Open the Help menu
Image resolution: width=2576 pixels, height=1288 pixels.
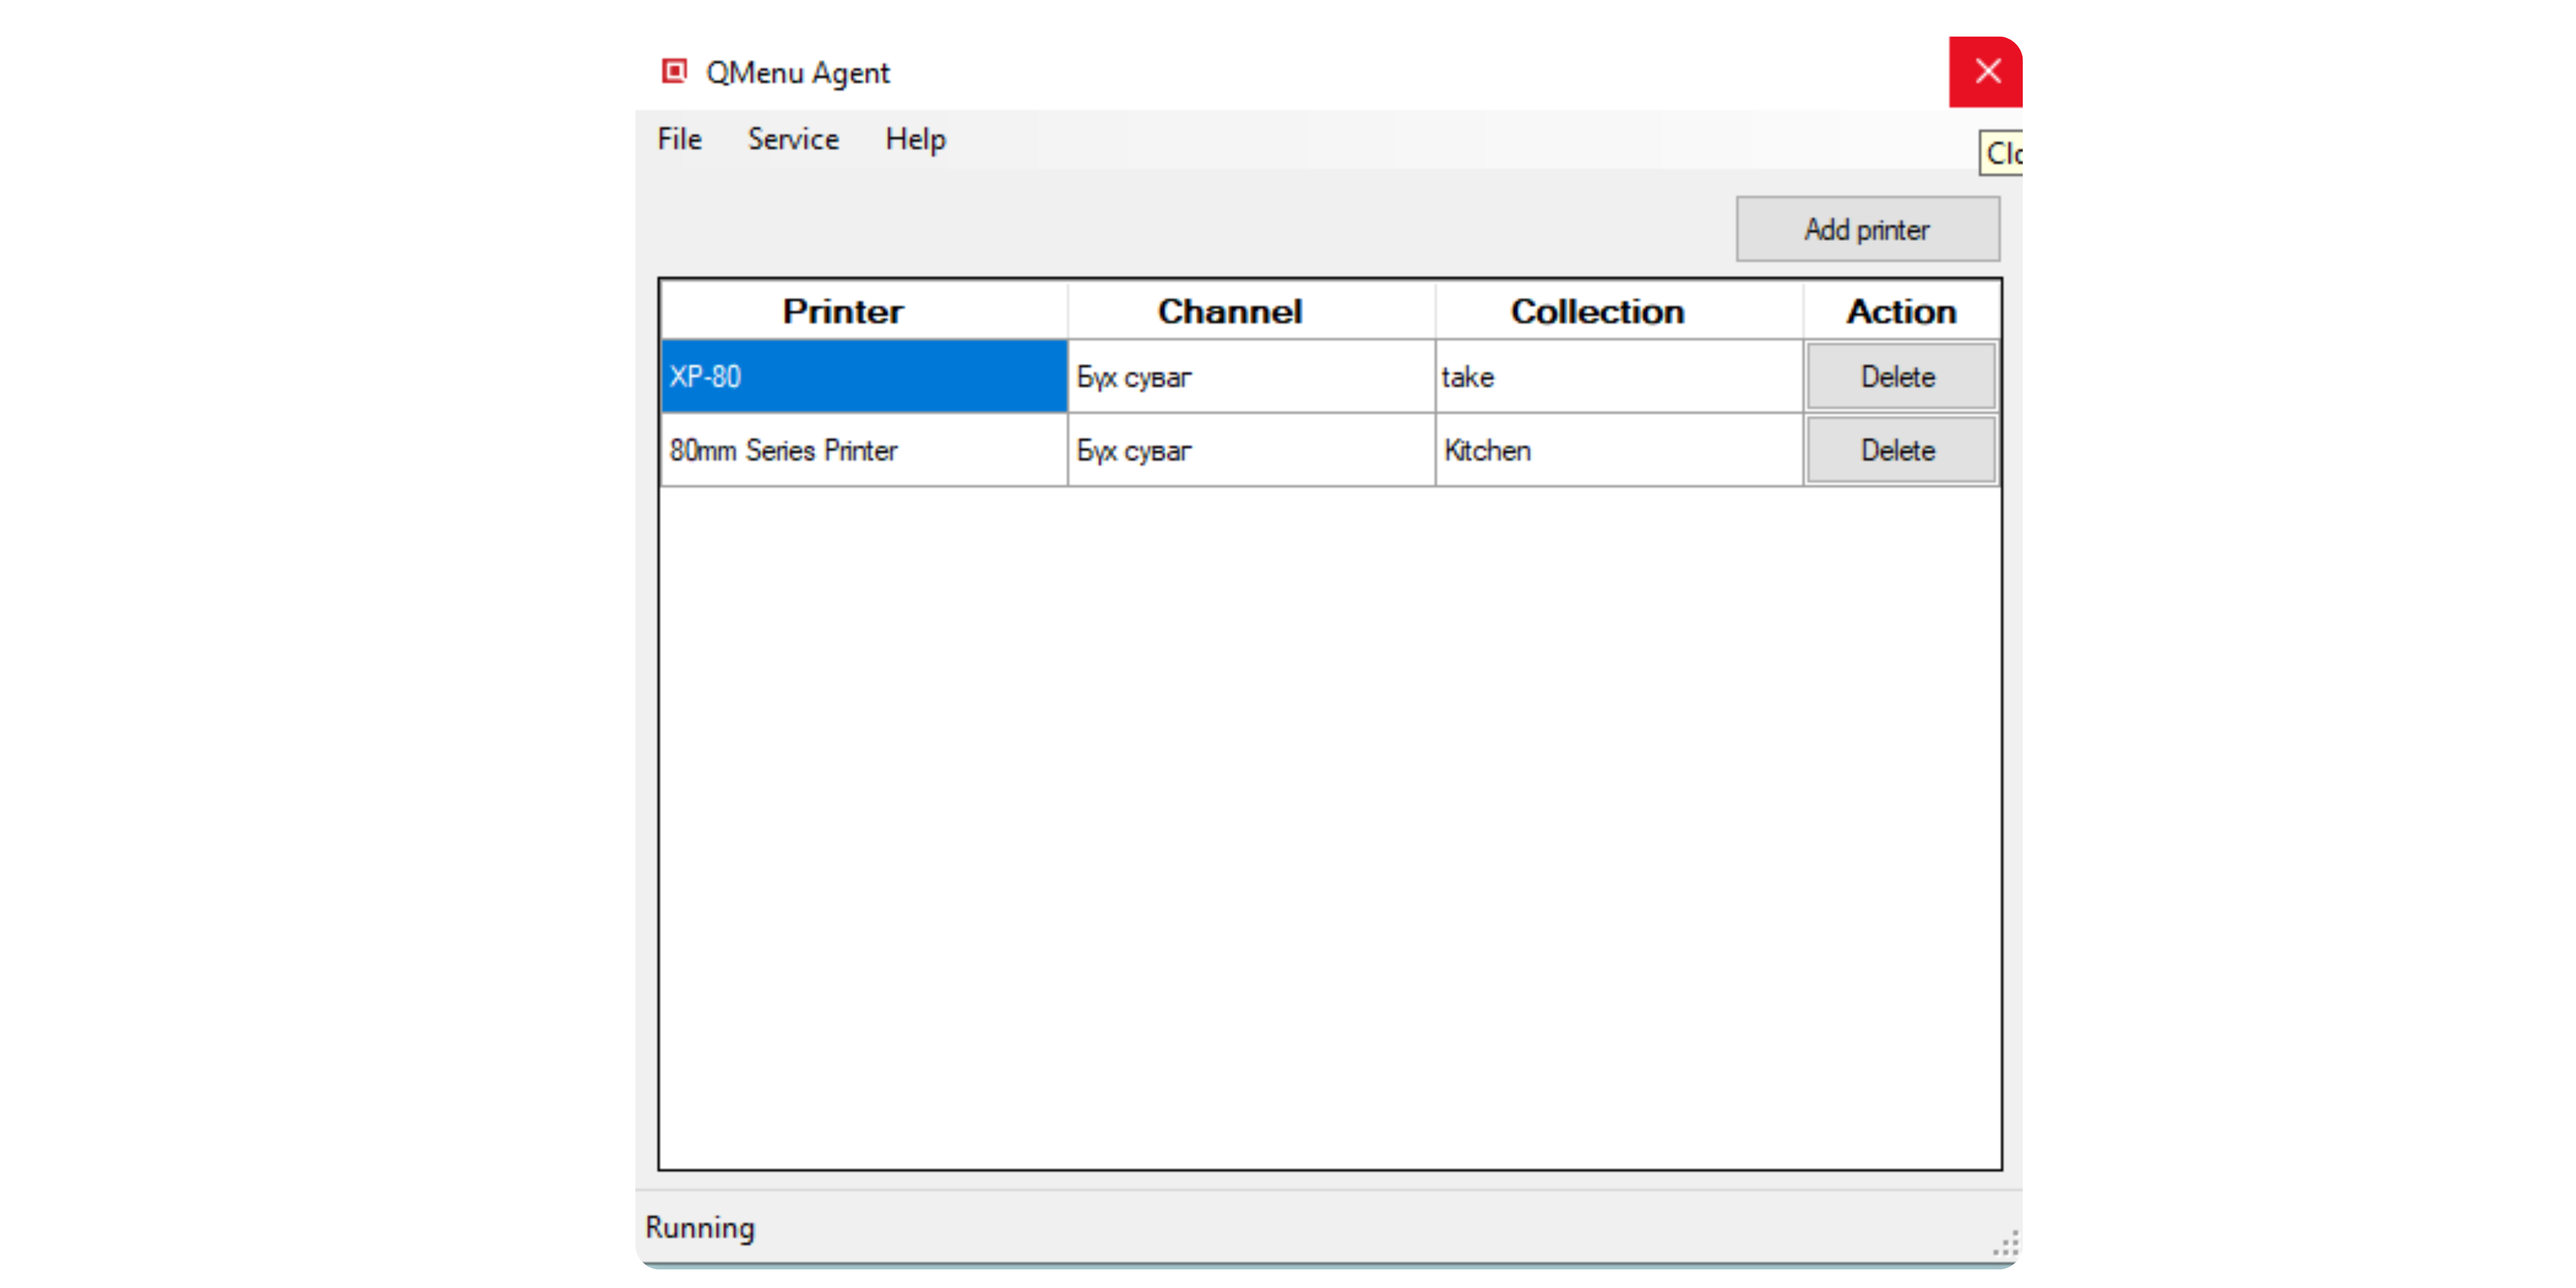(x=914, y=139)
